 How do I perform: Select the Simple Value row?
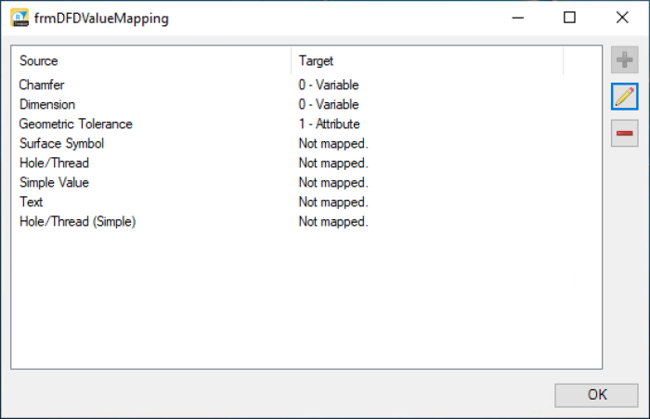pos(54,182)
